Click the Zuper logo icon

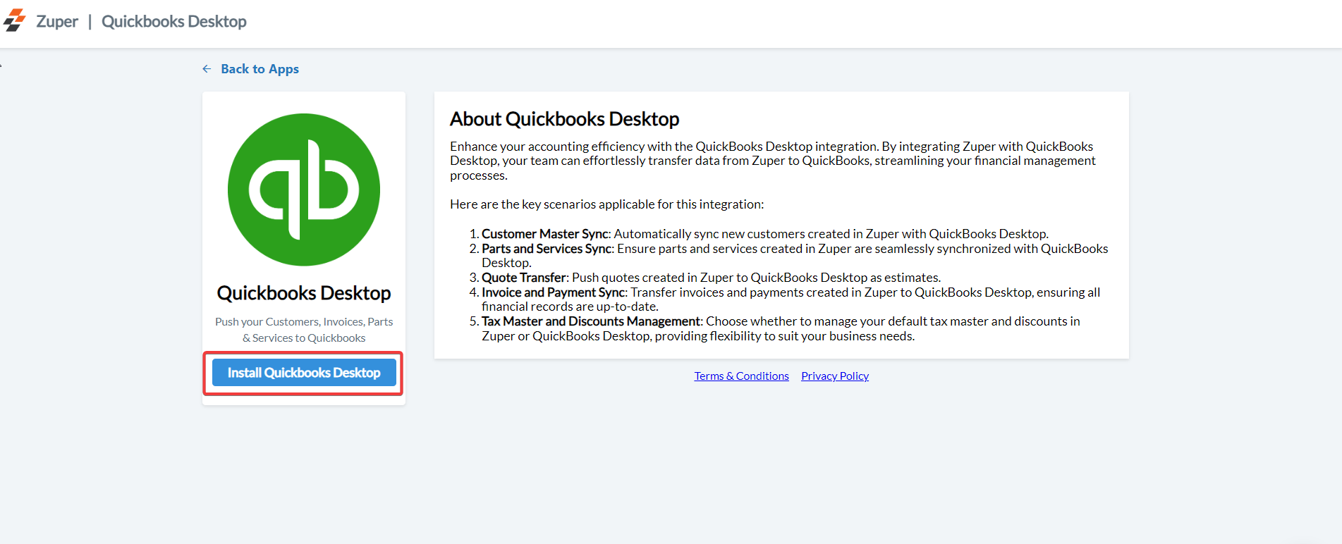(x=15, y=20)
